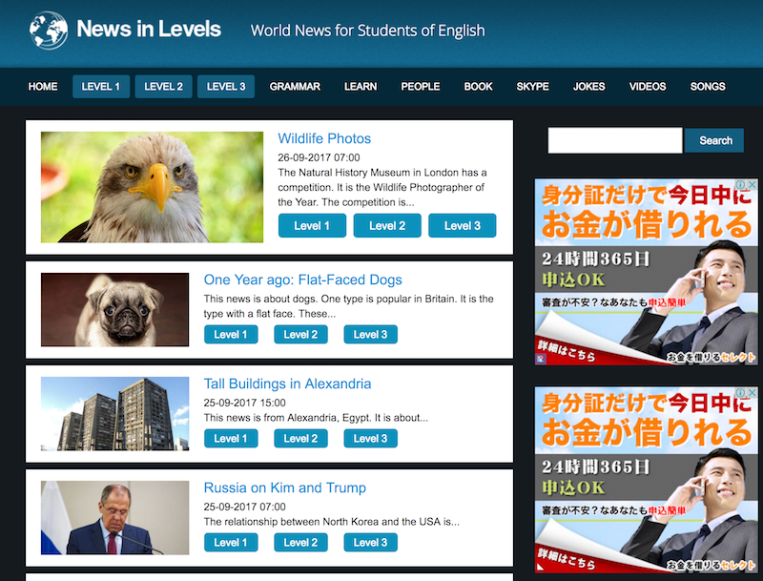
Task: Click the search text field
Action: [615, 140]
